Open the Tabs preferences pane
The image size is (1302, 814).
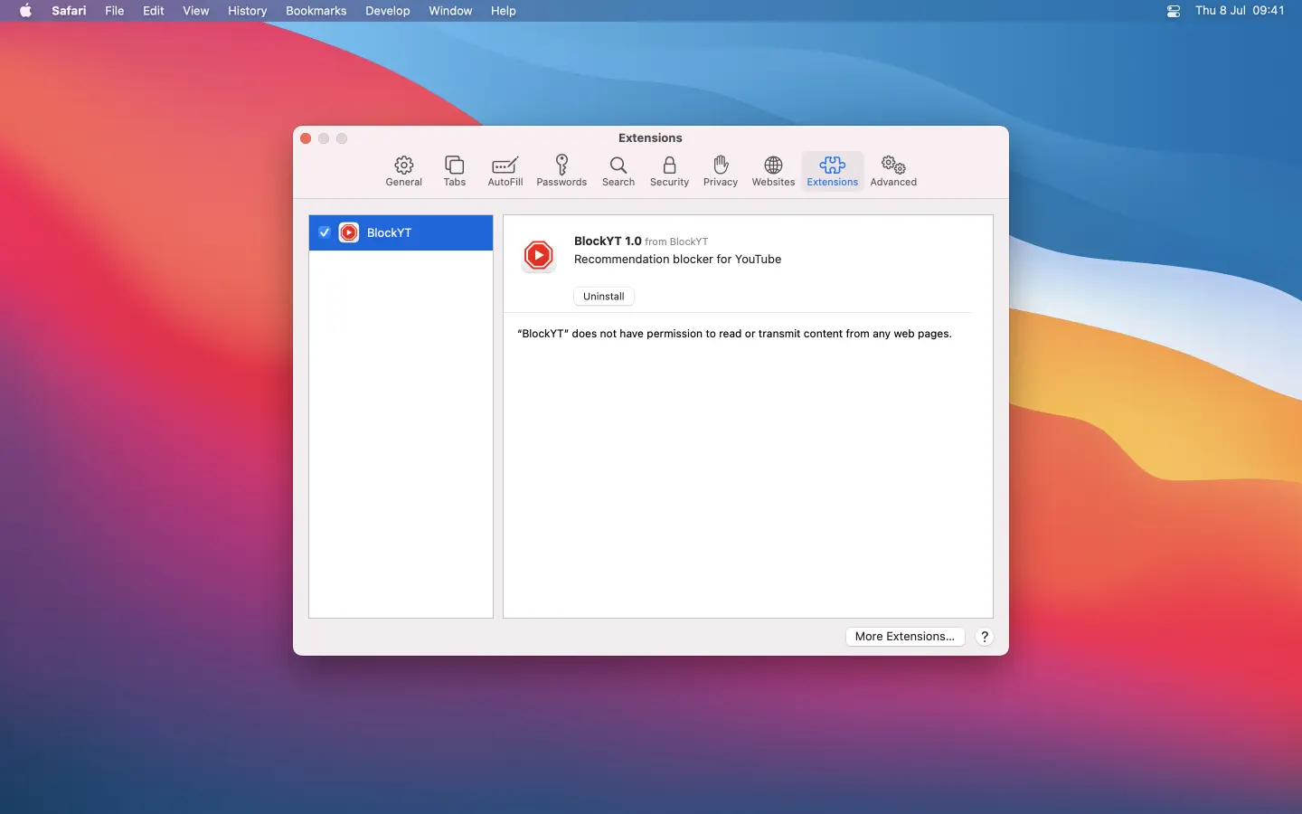point(455,171)
